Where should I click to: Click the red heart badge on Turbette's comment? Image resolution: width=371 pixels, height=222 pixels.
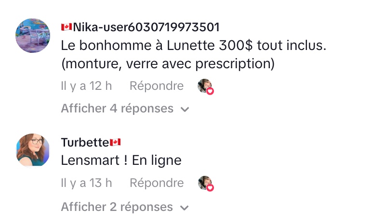[x=210, y=187]
